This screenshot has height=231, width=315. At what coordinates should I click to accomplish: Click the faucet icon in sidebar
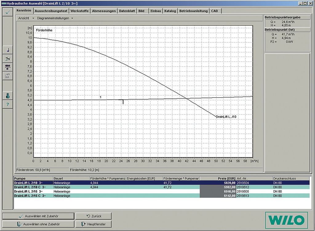(x=8, y=59)
